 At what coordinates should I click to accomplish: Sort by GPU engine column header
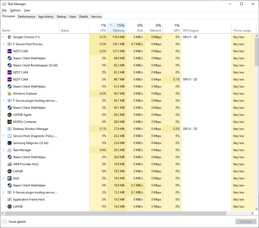pos(206,28)
